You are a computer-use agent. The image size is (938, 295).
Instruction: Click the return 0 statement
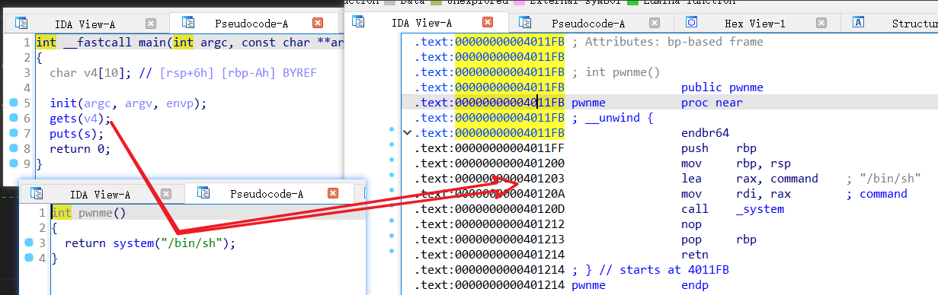pos(80,149)
